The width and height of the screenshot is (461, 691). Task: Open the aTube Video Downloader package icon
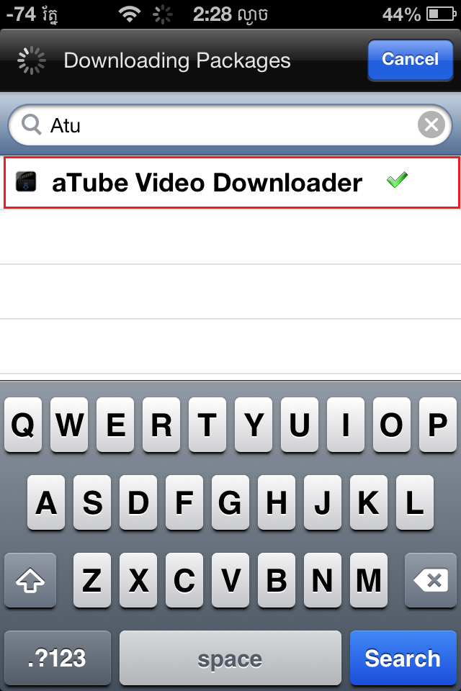pyautogui.click(x=26, y=181)
